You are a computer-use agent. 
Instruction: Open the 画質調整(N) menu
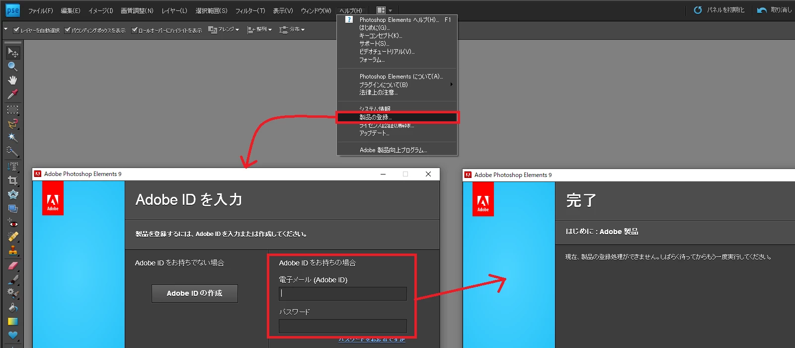(x=137, y=10)
